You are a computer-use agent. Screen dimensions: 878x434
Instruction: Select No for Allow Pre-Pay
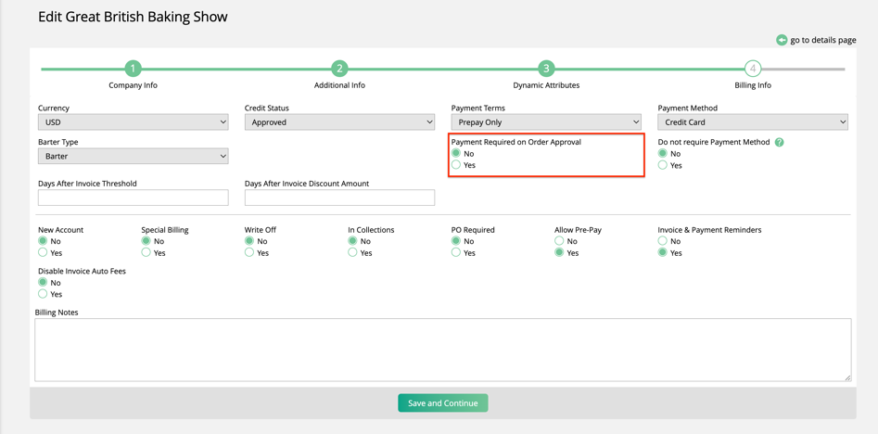559,241
